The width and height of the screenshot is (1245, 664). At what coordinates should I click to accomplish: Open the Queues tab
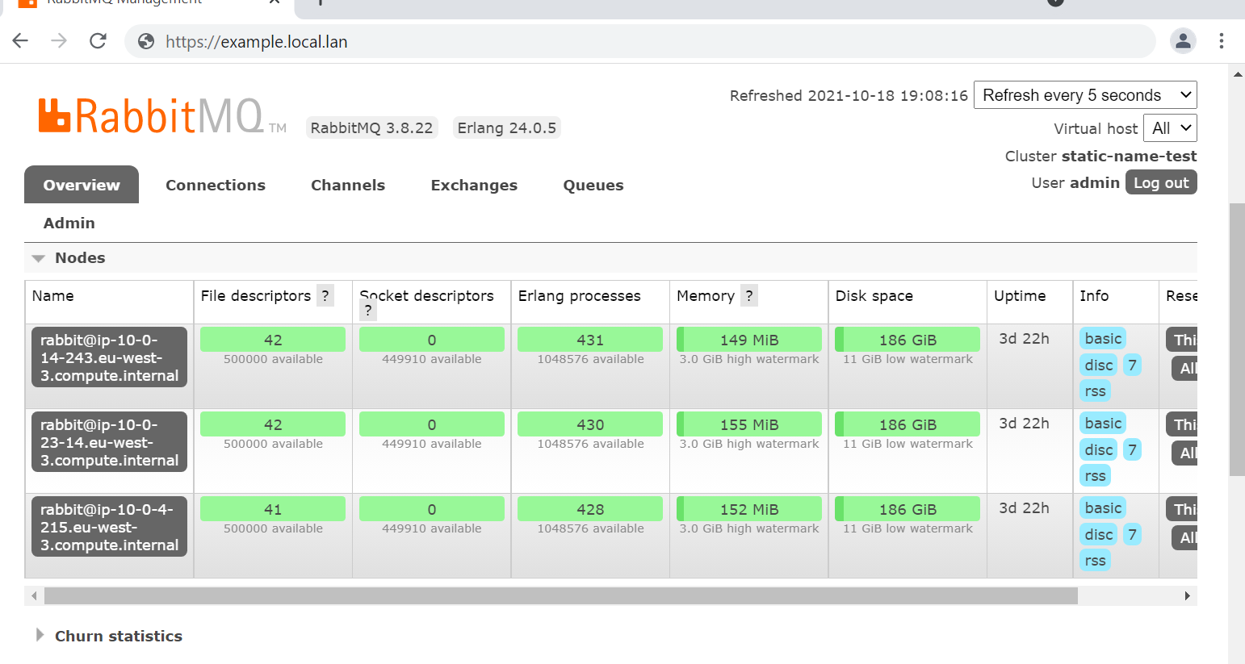[x=593, y=185]
